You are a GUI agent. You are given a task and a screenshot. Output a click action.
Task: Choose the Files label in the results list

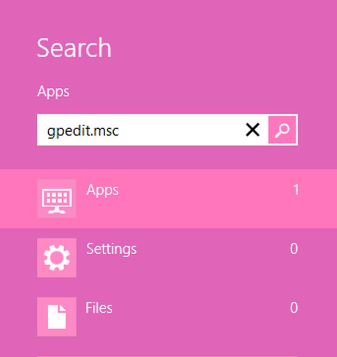pyautogui.click(x=99, y=308)
